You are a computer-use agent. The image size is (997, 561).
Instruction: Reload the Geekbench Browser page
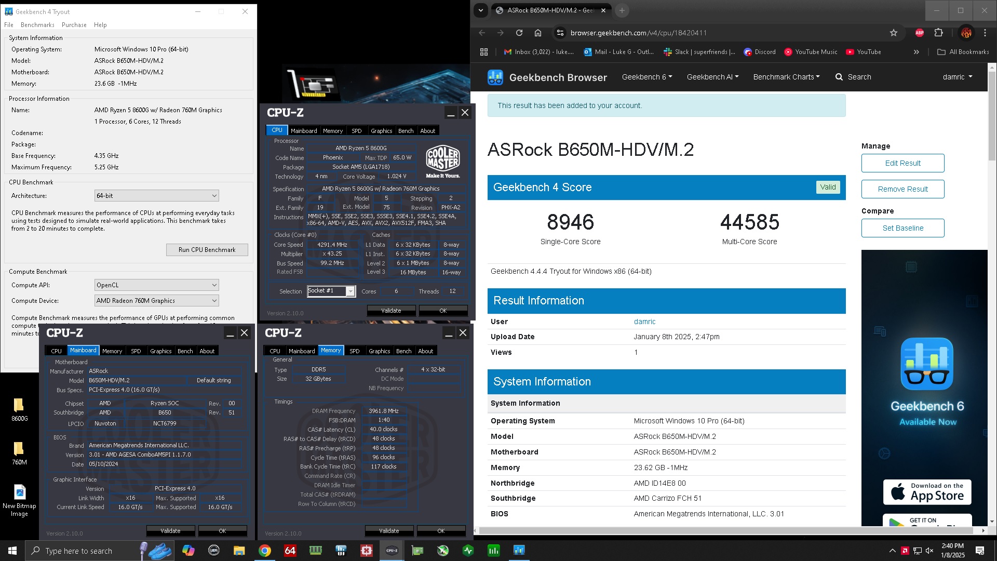click(x=519, y=33)
